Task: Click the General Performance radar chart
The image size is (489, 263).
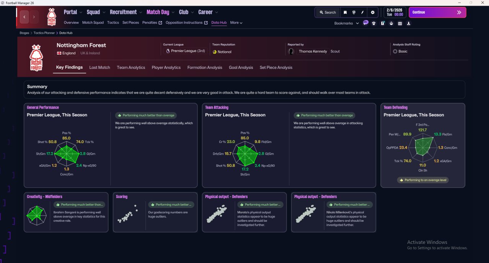Action: [67, 154]
